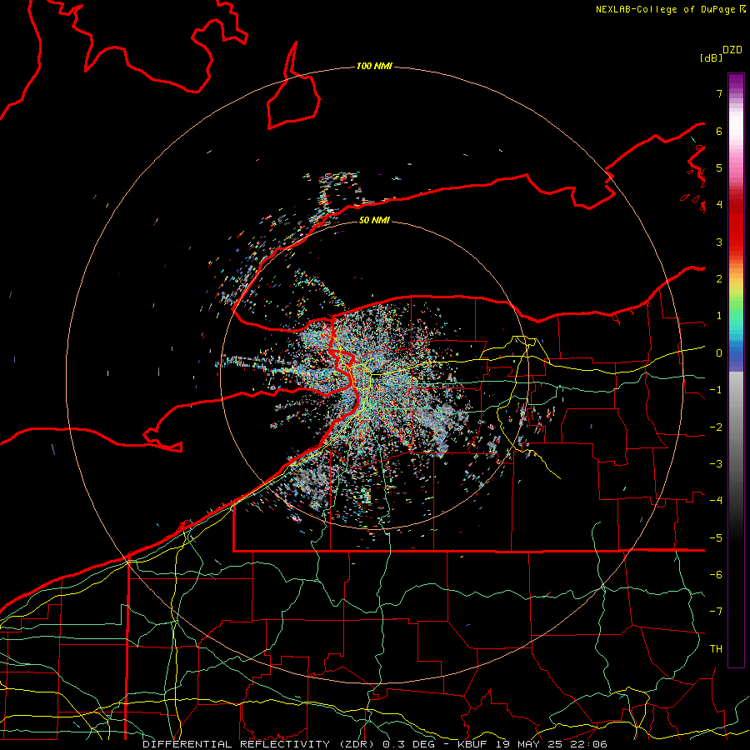Click the 6 value on the color scale

(719, 131)
